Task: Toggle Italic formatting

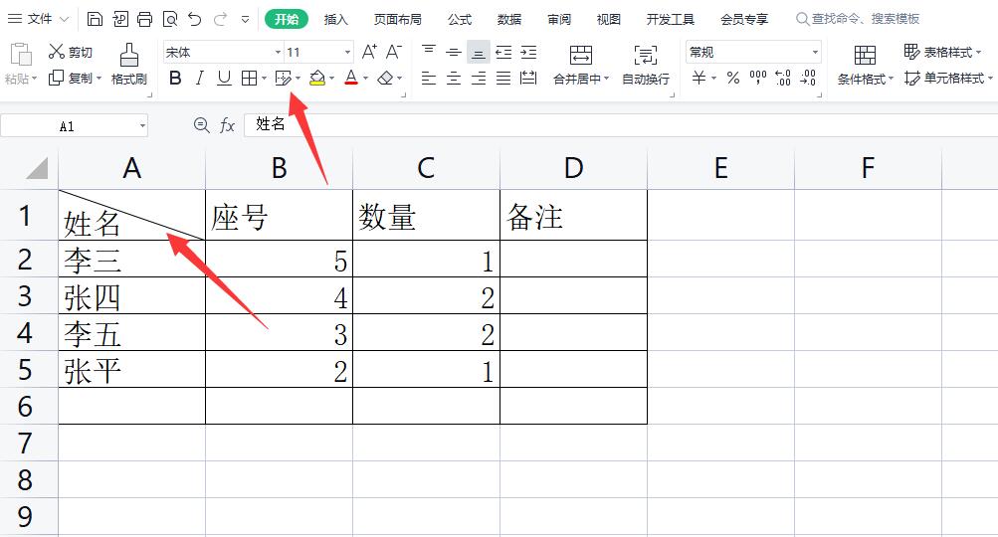Action: pos(199,79)
